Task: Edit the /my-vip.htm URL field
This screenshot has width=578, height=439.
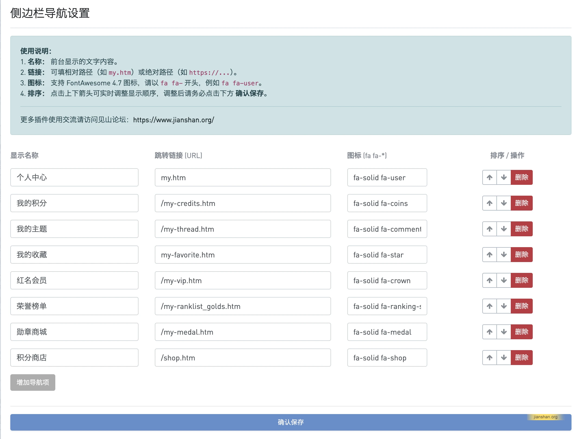Action: click(243, 280)
